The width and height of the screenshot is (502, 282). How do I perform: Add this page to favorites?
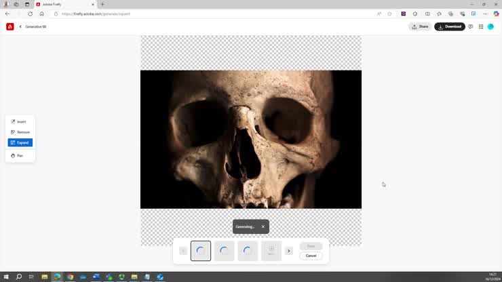tap(389, 14)
